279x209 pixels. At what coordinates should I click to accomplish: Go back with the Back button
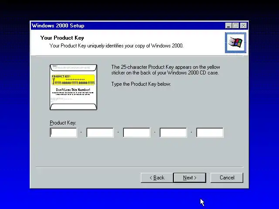click(x=157, y=178)
